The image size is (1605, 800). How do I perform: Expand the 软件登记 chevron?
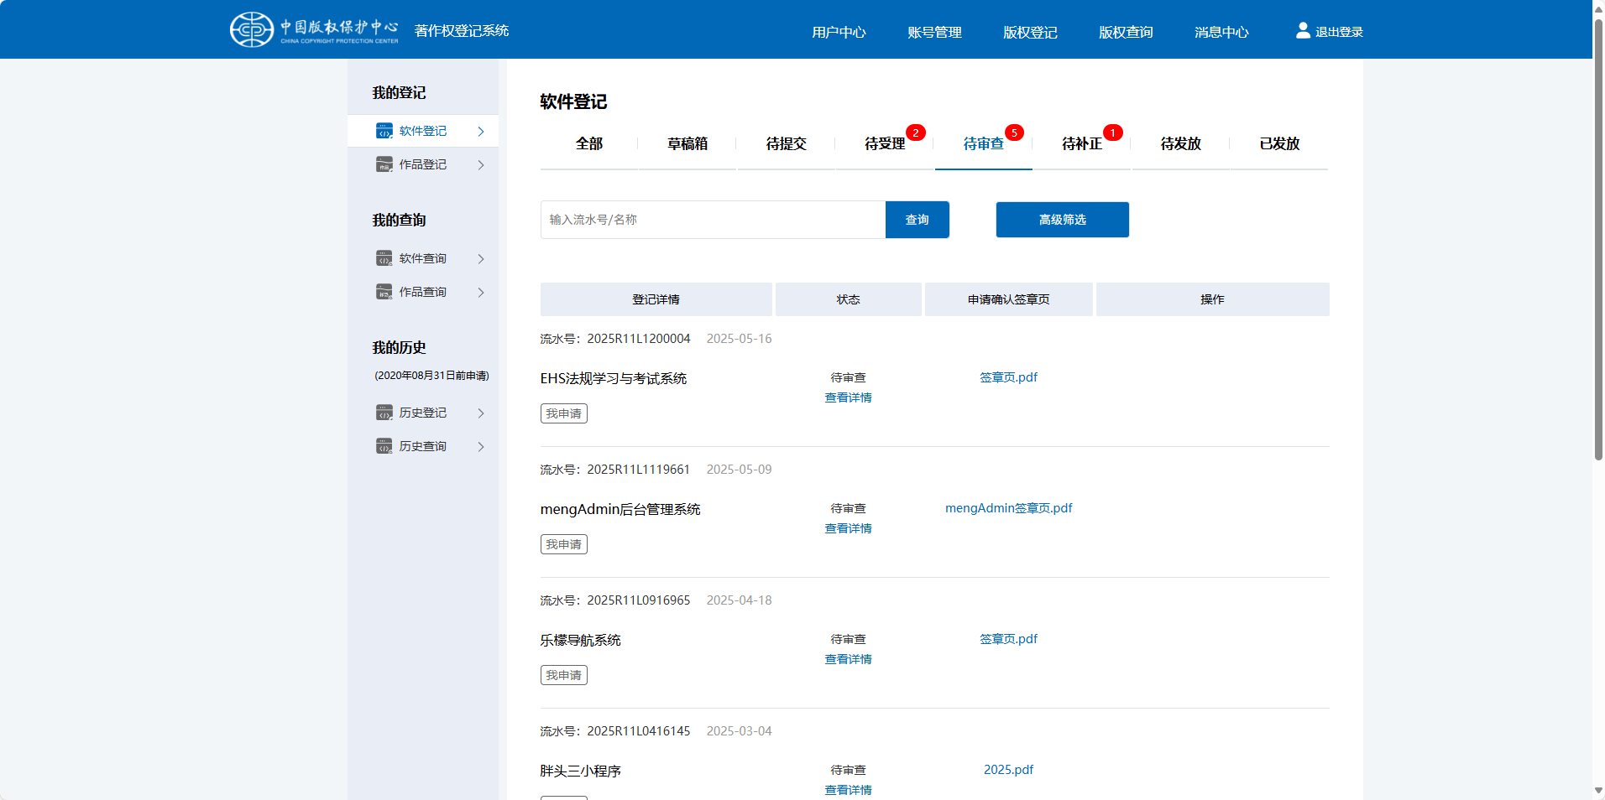pyautogui.click(x=481, y=131)
